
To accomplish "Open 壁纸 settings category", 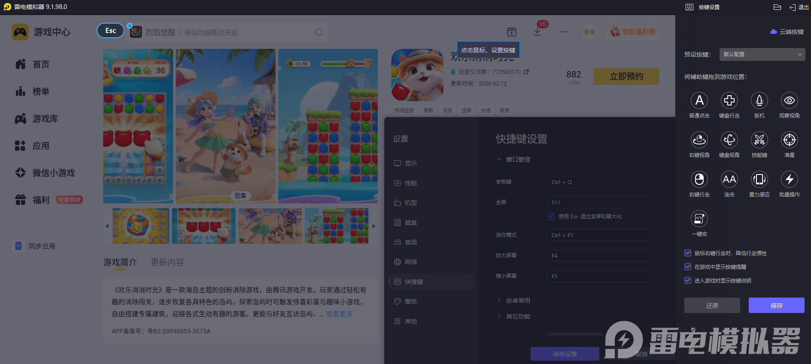I will (406, 301).
